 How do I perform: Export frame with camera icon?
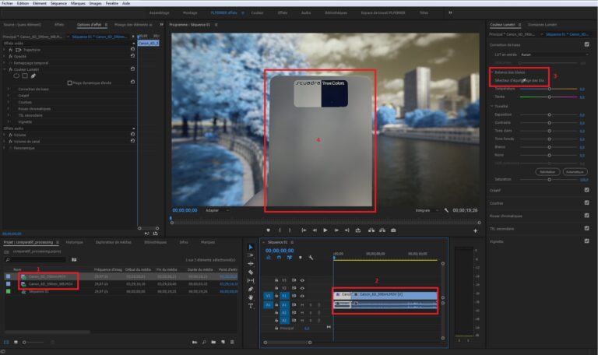[x=393, y=230]
